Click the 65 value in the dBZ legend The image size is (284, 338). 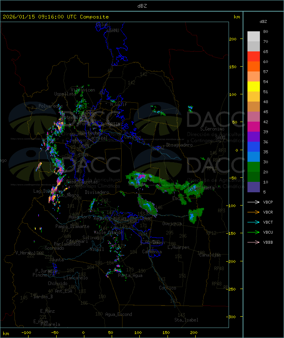266,52
